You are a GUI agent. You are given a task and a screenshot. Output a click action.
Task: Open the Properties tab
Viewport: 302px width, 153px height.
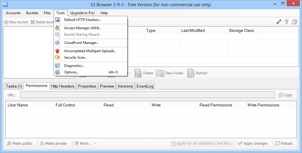(x=87, y=86)
